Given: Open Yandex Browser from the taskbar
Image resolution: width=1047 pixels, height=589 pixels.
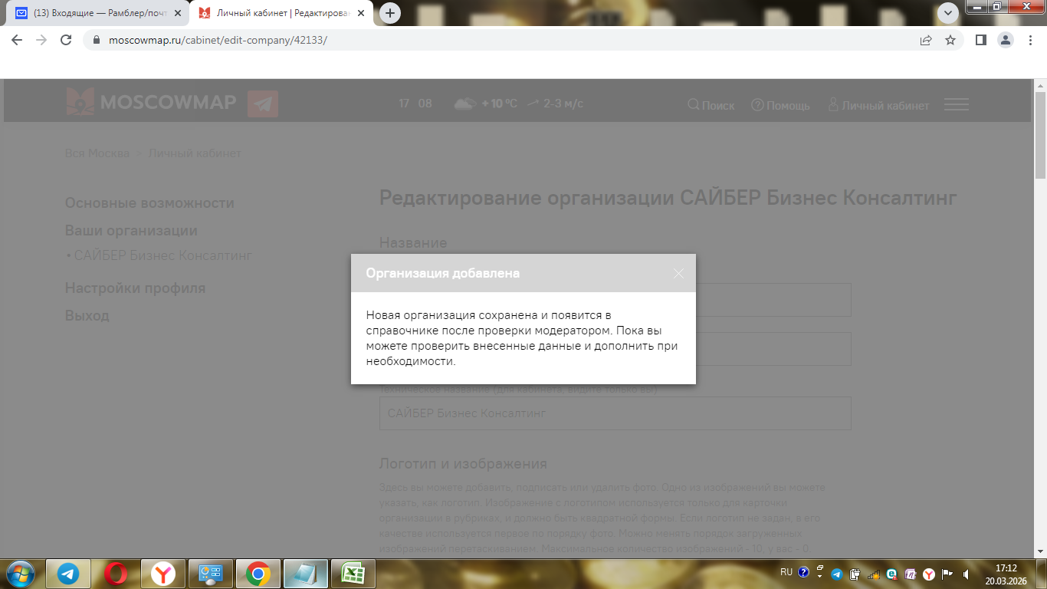Looking at the screenshot, I should click(x=163, y=573).
